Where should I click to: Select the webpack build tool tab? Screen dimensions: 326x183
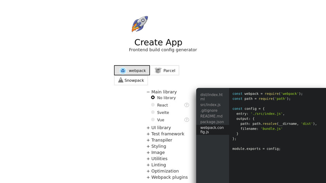(x=132, y=71)
